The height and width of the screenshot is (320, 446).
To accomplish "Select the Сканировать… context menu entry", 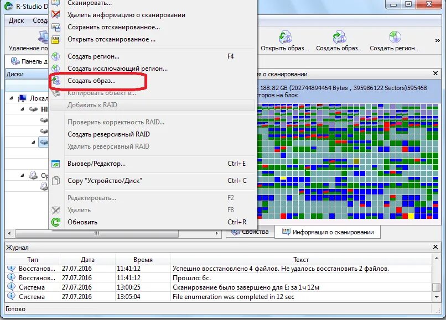I will (x=90, y=3).
